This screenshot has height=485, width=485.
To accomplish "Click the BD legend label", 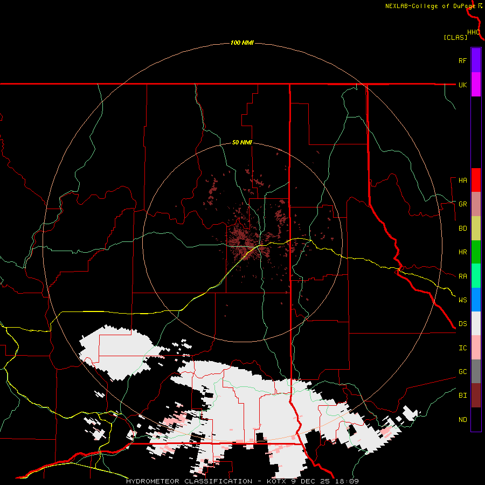I will click(462, 228).
